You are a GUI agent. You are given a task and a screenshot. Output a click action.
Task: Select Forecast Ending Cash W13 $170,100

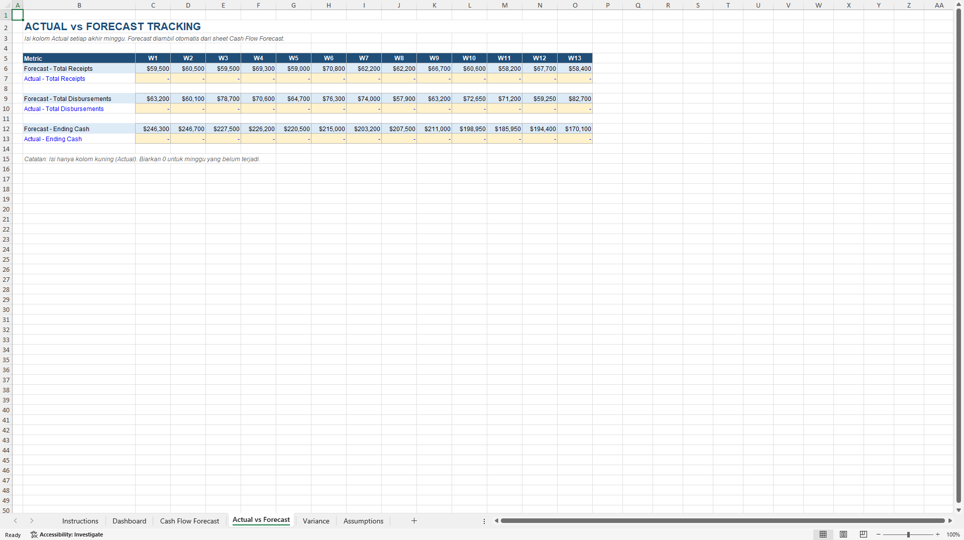click(575, 129)
